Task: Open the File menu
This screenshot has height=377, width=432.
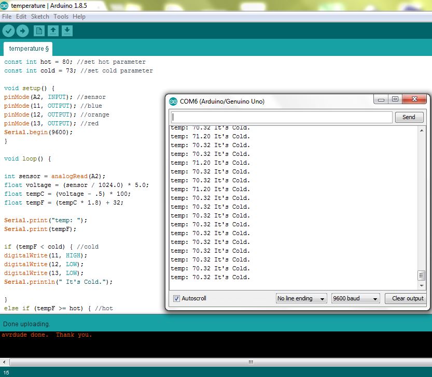Action: (x=7, y=17)
